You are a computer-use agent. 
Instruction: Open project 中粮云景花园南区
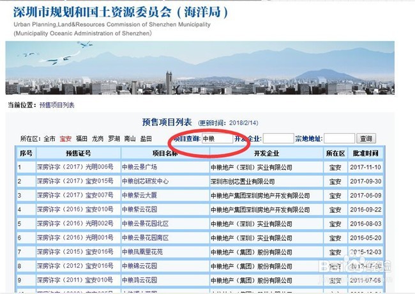tap(146, 238)
